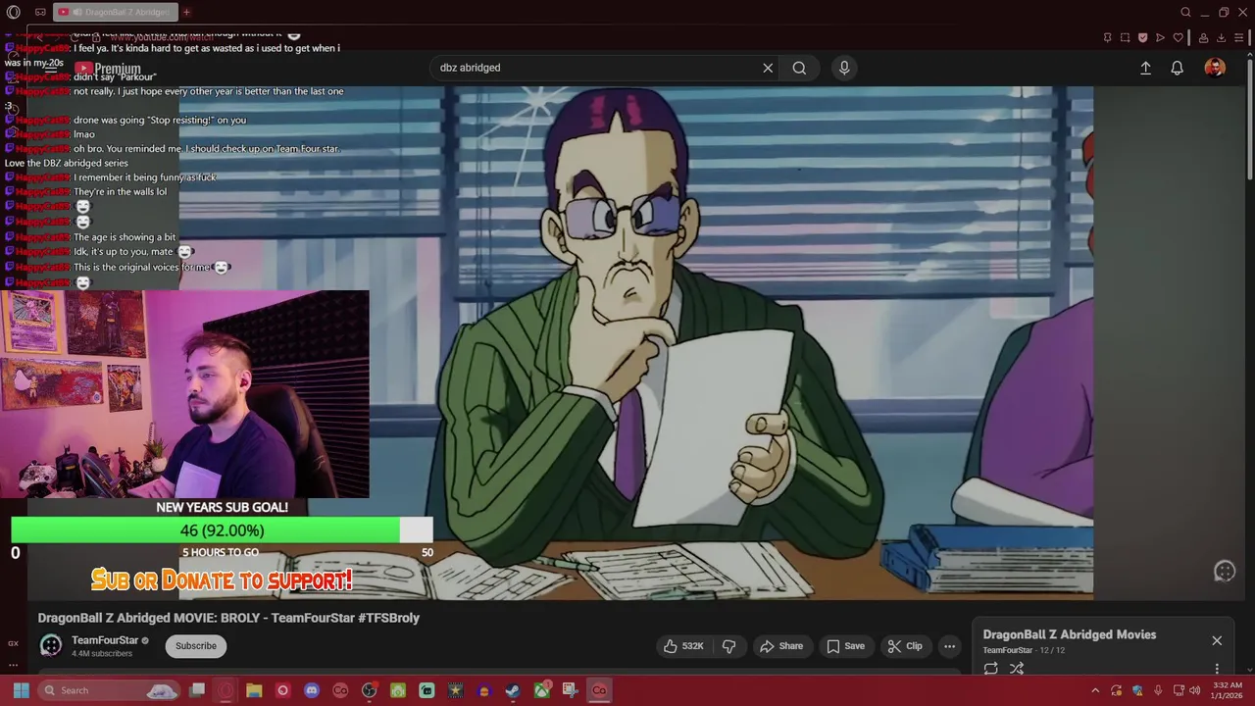Open the browser pinboard pin icon
1255x706 pixels.
tap(1107, 37)
